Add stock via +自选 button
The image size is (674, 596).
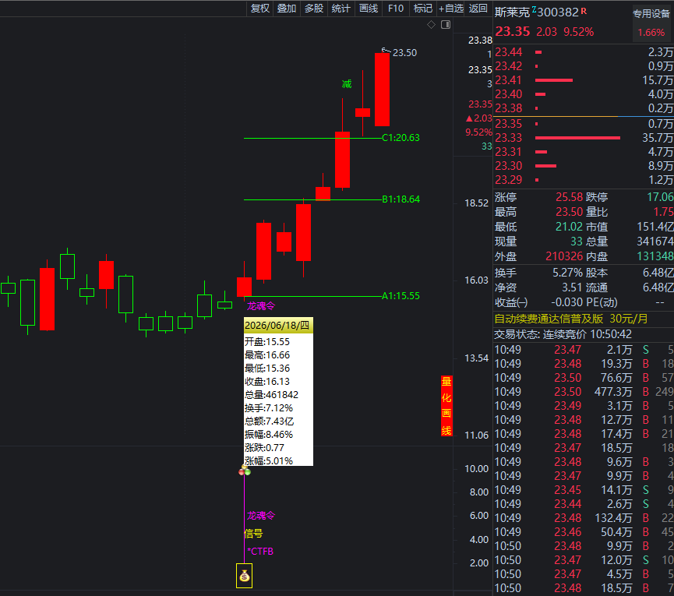pos(451,8)
